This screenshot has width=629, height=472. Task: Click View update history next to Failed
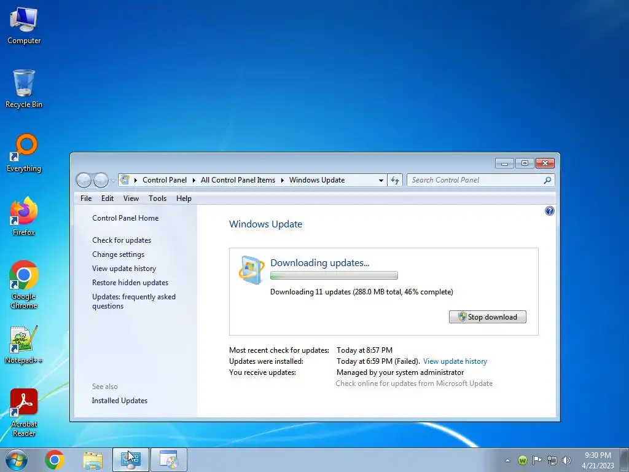(x=455, y=361)
